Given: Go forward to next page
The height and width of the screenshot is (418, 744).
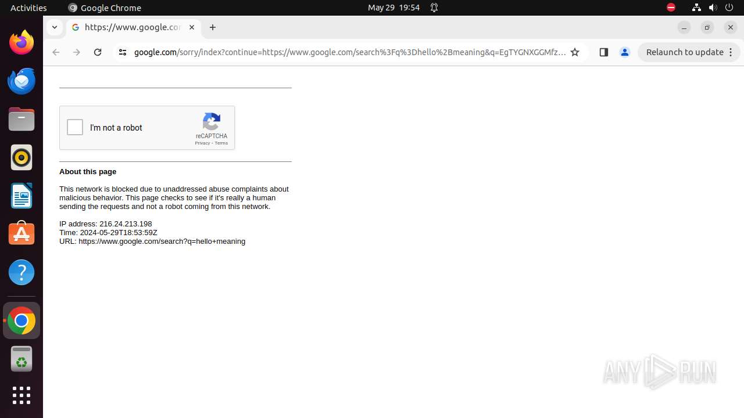Looking at the screenshot, I should point(77,52).
